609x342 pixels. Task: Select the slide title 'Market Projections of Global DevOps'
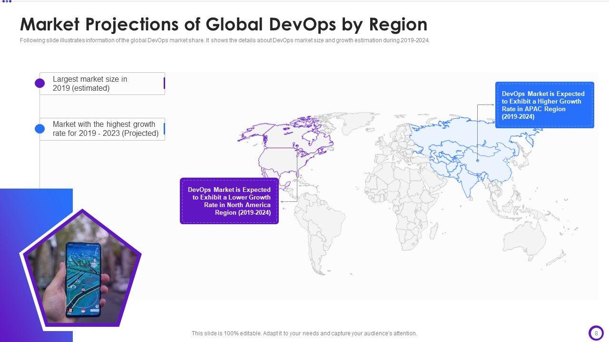point(224,24)
